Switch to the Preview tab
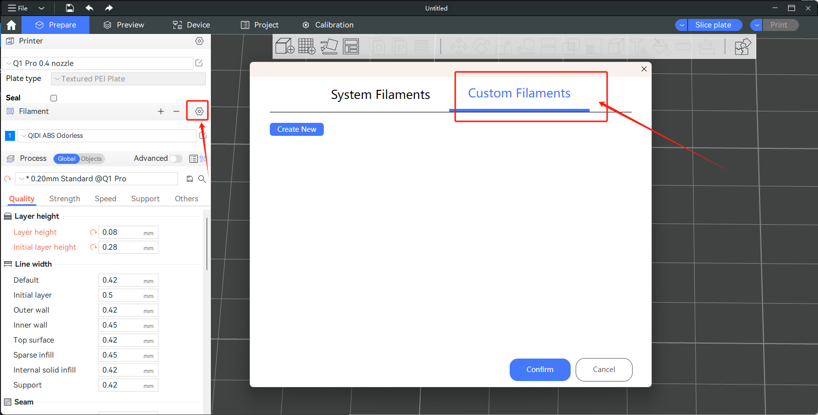Screen dimensions: 818x415 coord(124,25)
